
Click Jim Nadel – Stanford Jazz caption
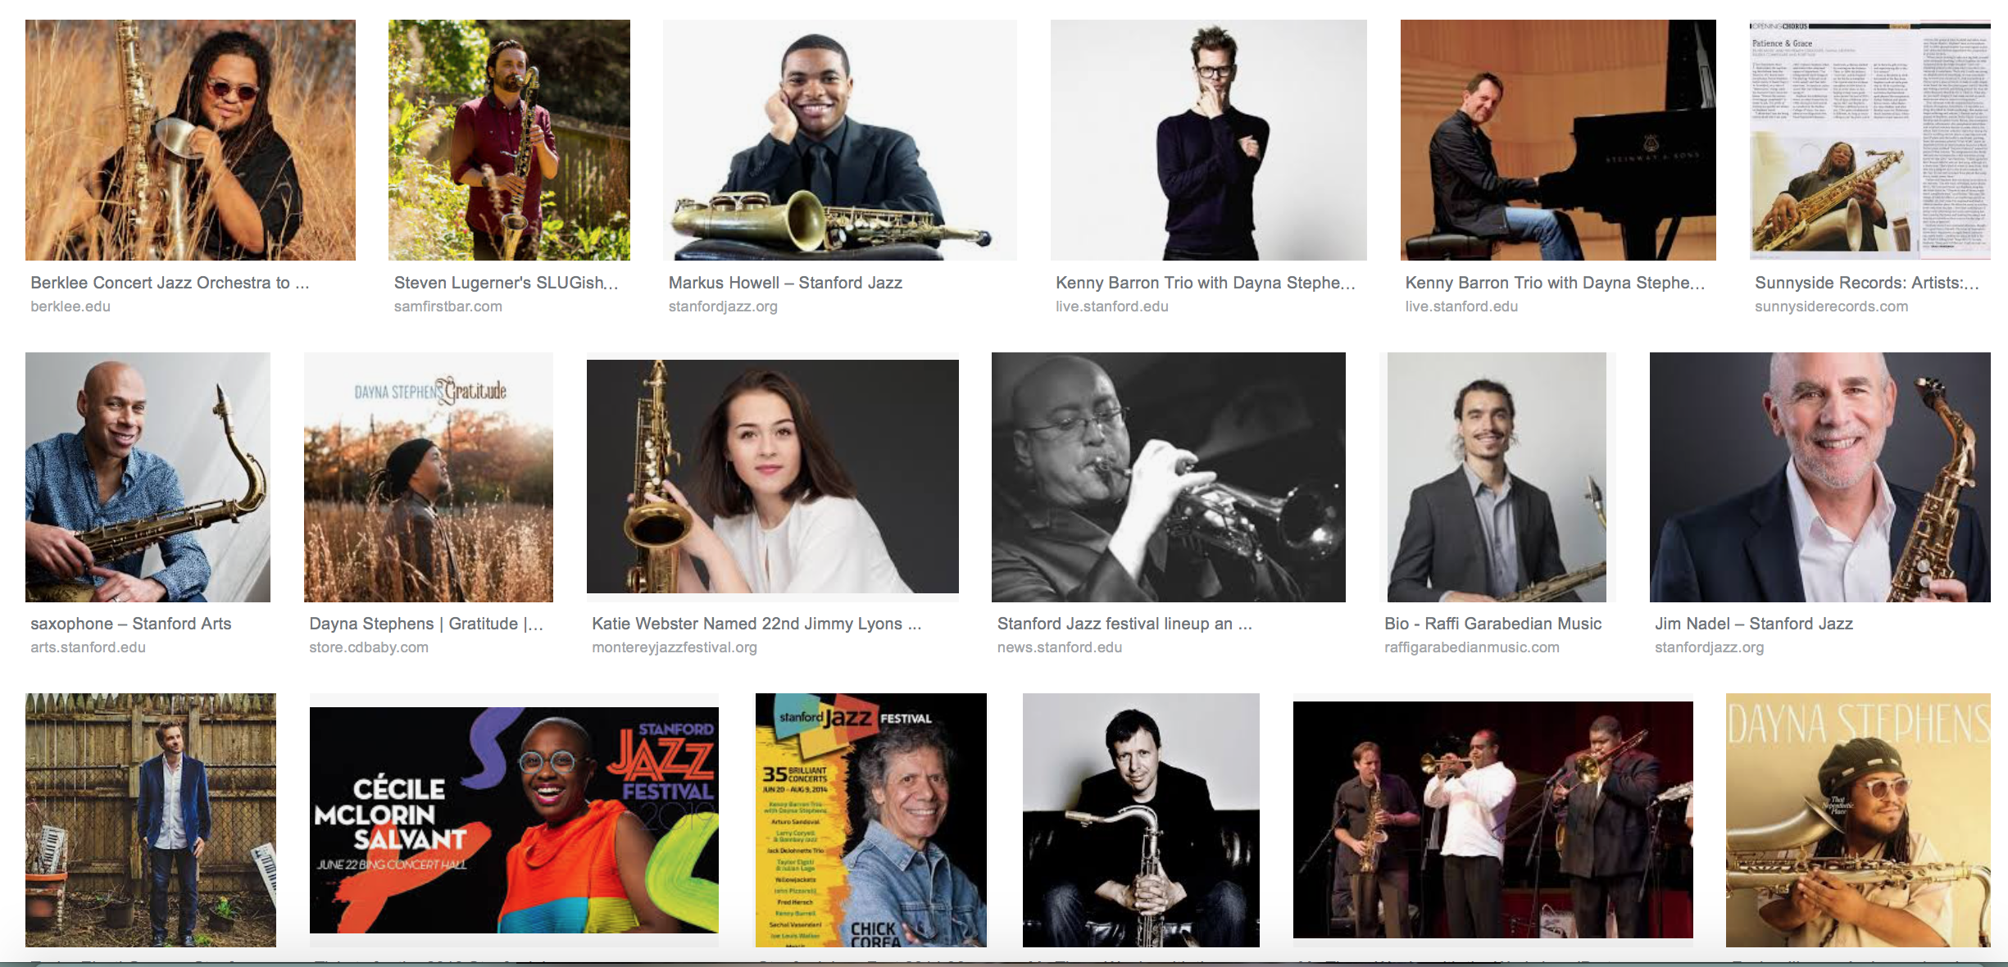tap(1754, 624)
